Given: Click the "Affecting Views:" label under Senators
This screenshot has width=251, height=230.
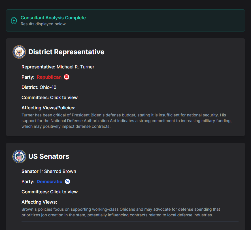Looking at the screenshot, I should coord(39,202).
